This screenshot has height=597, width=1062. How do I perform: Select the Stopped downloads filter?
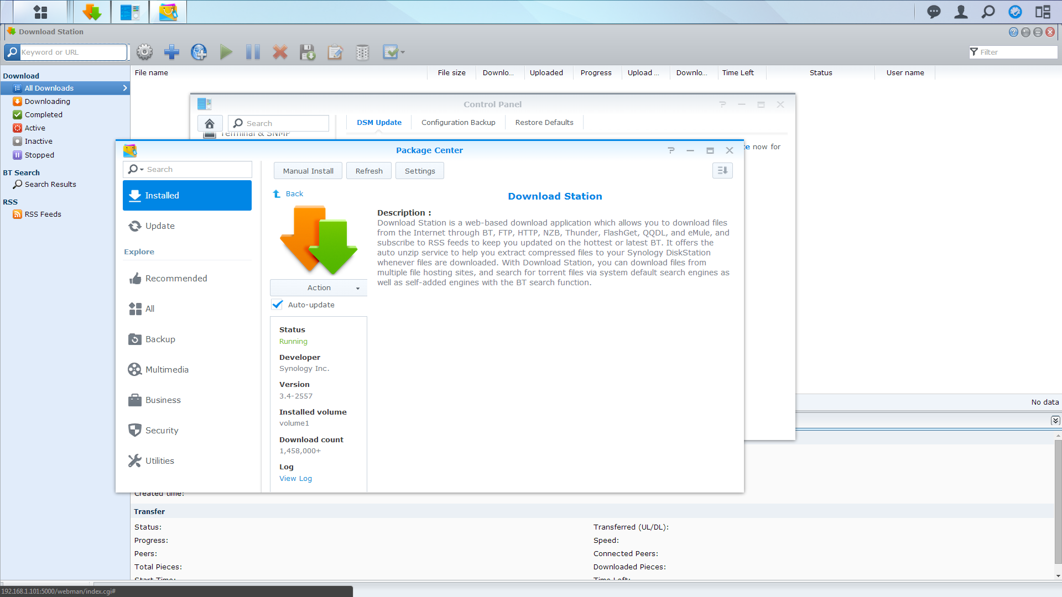click(65, 155)
